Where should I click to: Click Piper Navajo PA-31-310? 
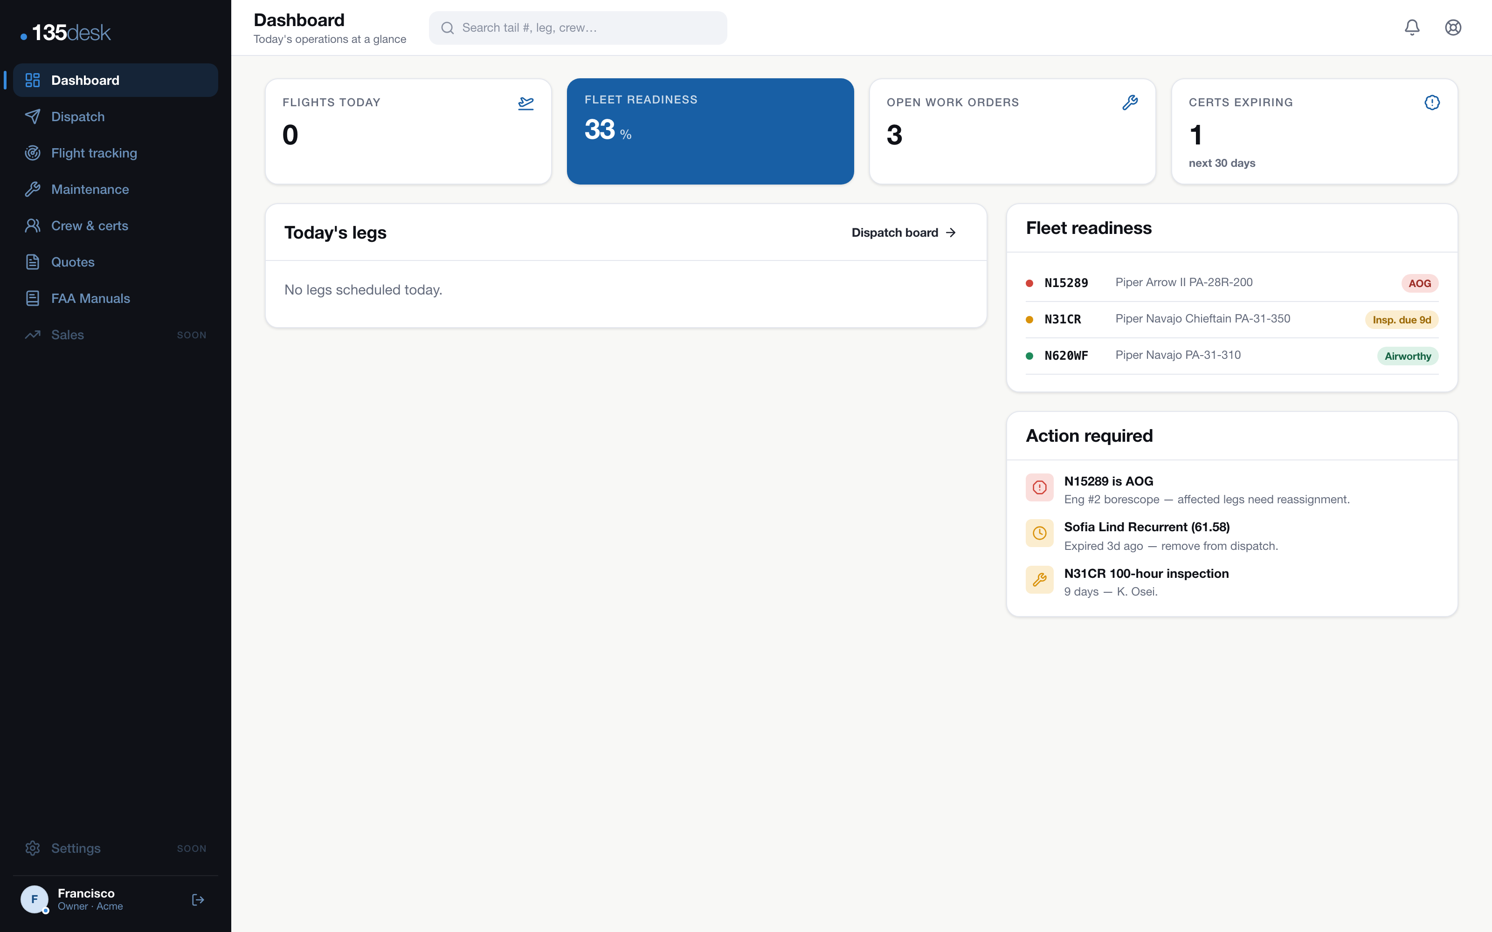click(x=1178, y=355)
